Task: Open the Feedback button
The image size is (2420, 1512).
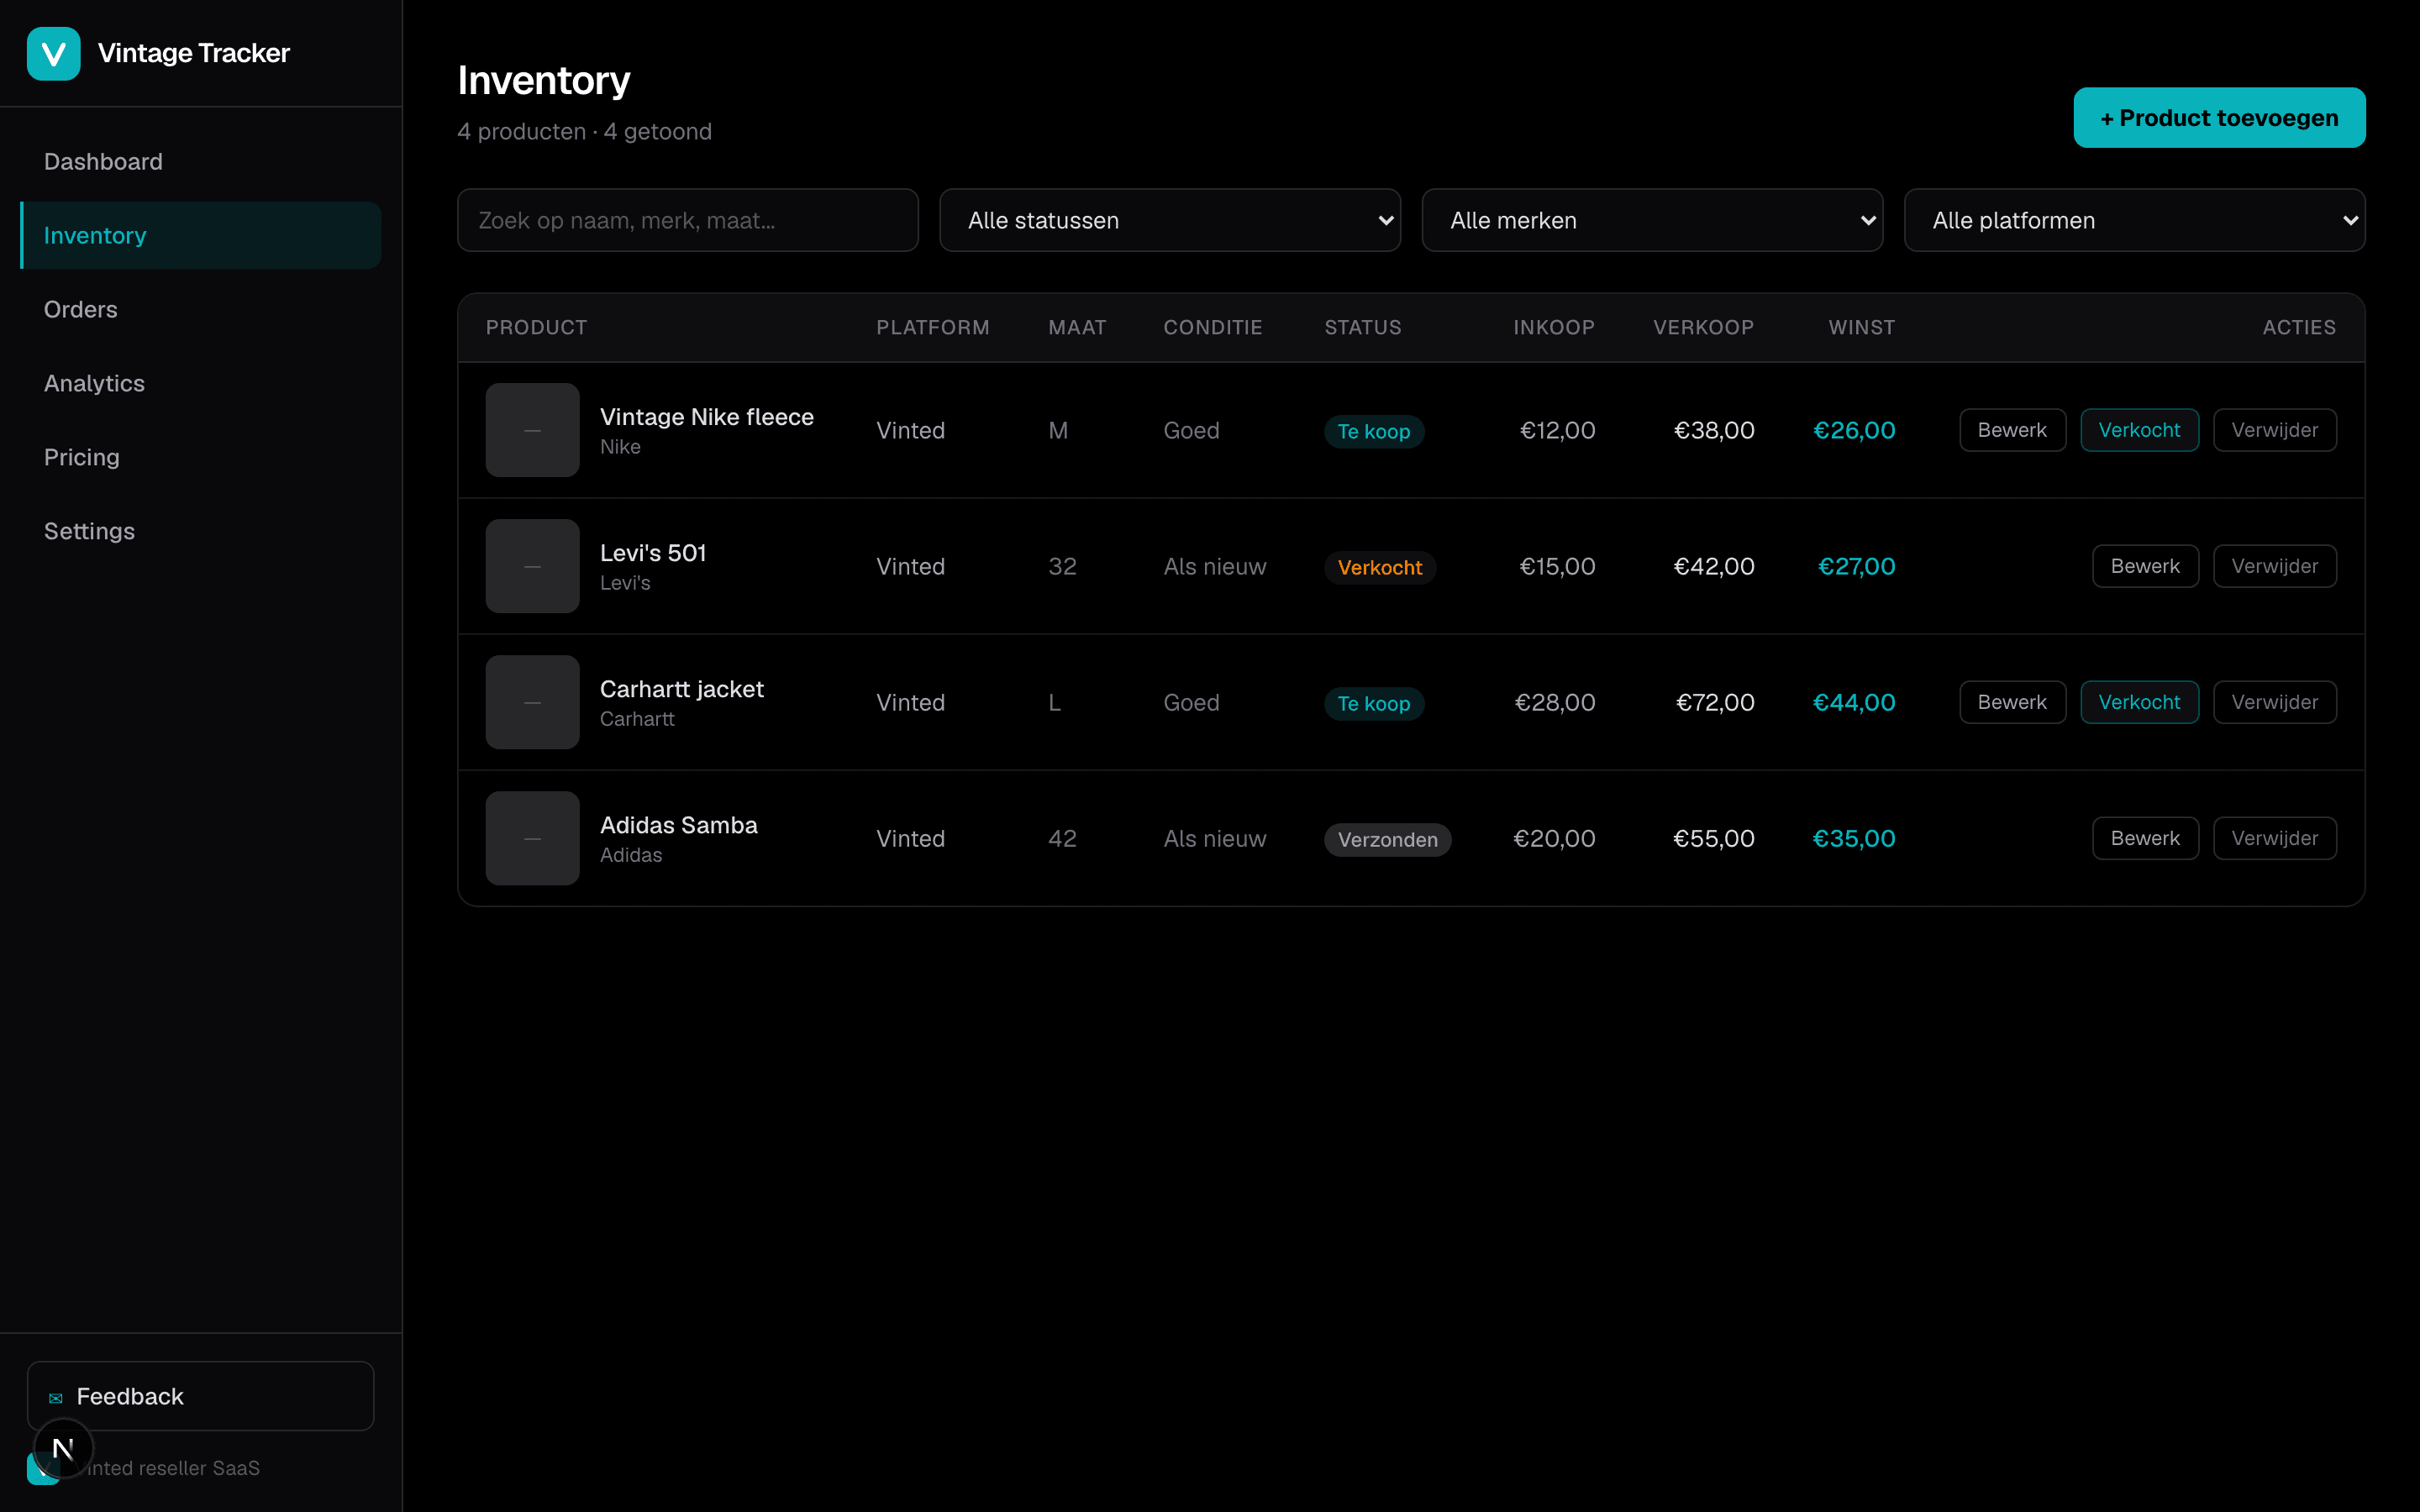Action: [200, 1396]
